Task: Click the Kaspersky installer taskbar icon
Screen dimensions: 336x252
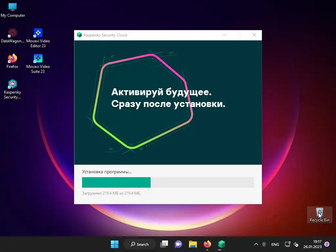Action: tap(221, 244)
